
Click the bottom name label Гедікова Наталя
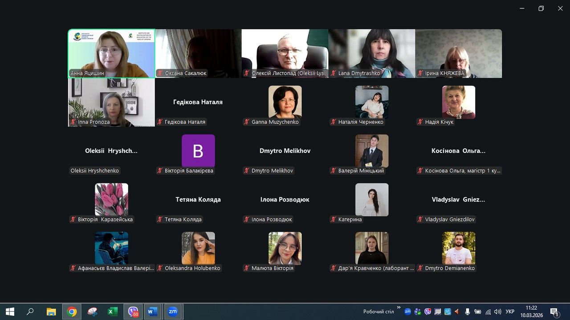coord(185,122)
